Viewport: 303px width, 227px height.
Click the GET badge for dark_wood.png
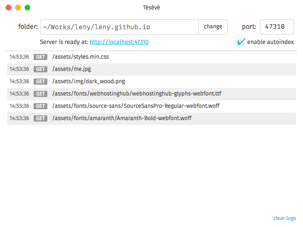[x=40, y=81]
